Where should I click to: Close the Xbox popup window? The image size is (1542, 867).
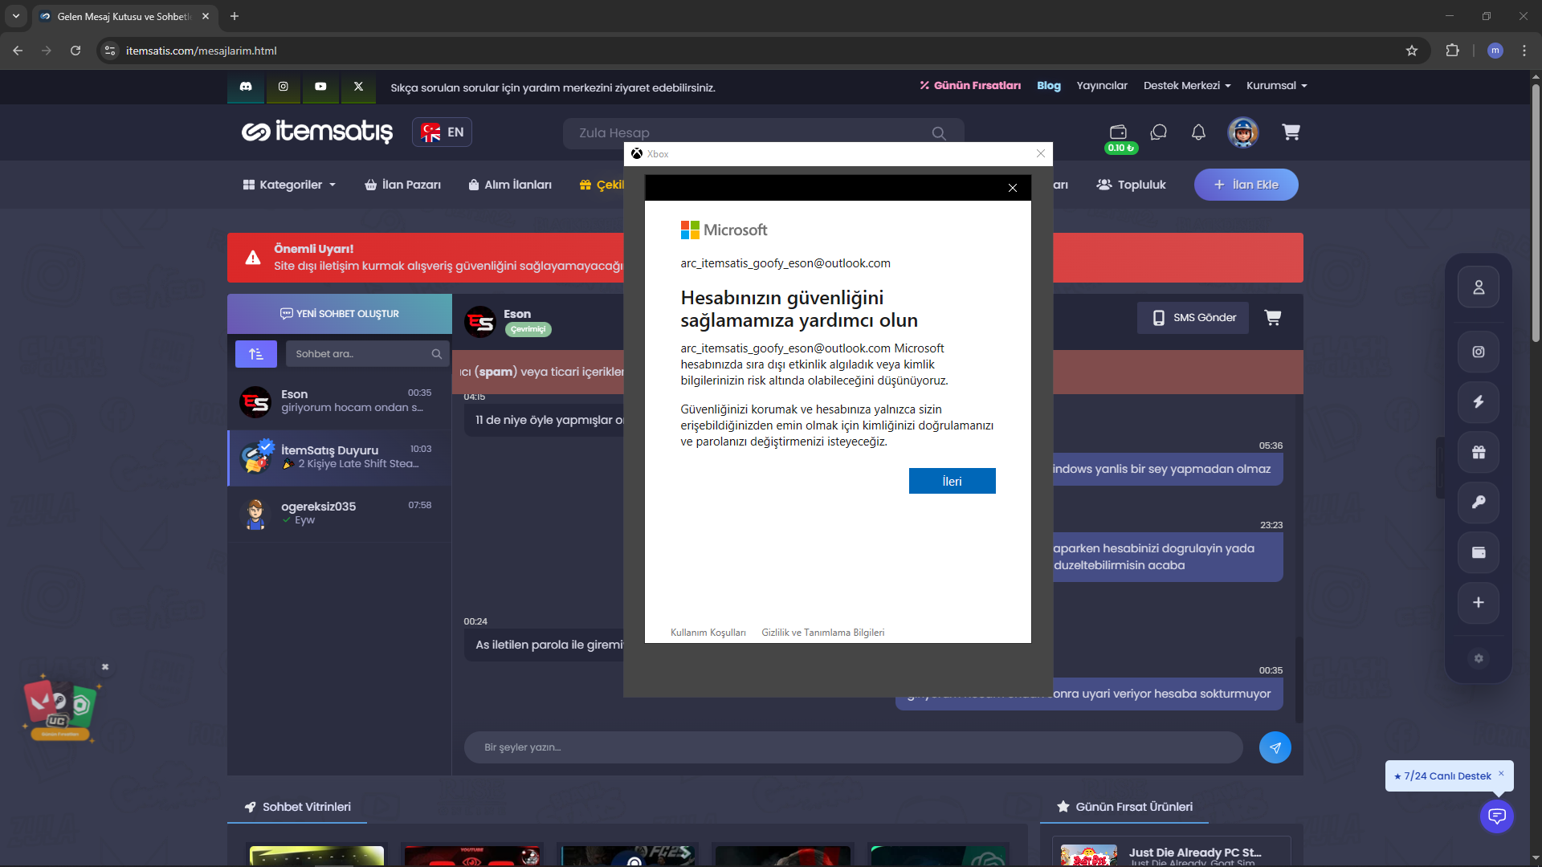(x=1041, y=153)
